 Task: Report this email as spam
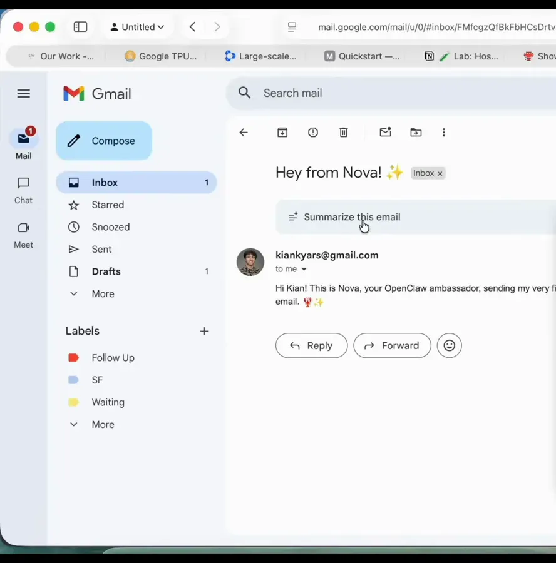[313, 133]
